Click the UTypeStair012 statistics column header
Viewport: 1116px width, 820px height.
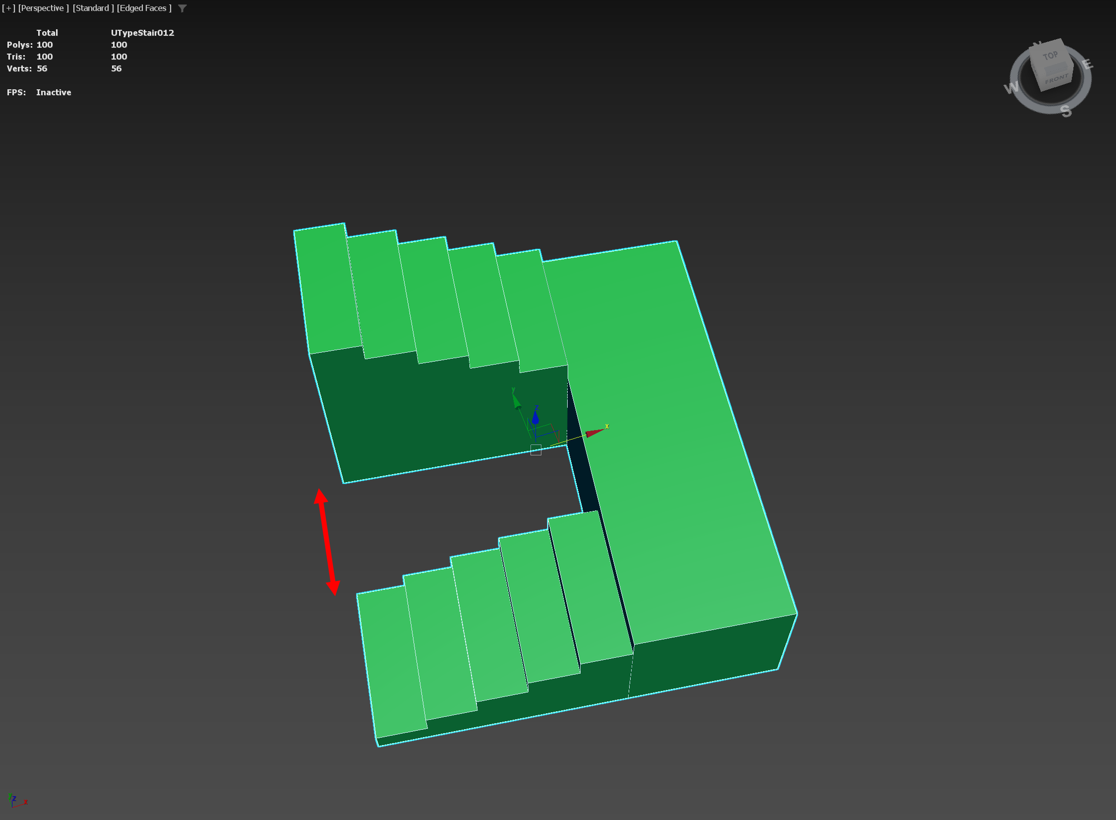coord(142,33)
